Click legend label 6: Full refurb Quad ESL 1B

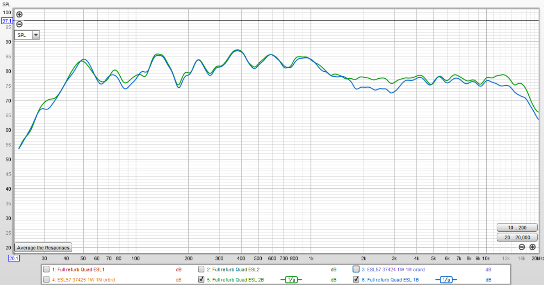pyautogui.click(x=390, y=280)
